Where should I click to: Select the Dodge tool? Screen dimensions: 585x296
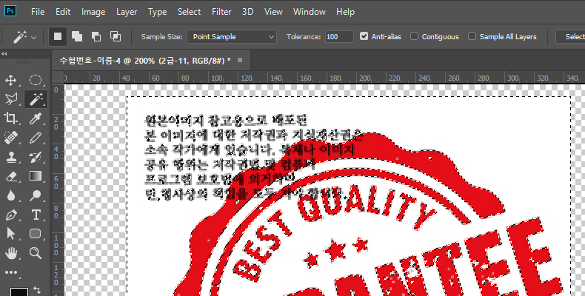36,195
